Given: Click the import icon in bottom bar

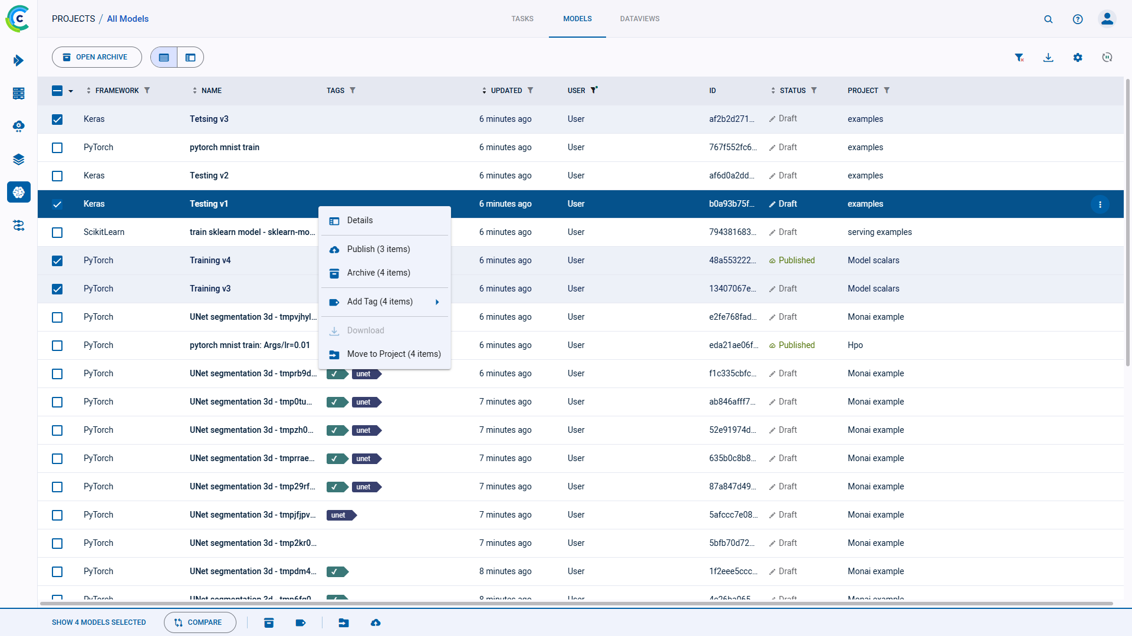Looking at the screenshot, I should [x=344, y=622].
